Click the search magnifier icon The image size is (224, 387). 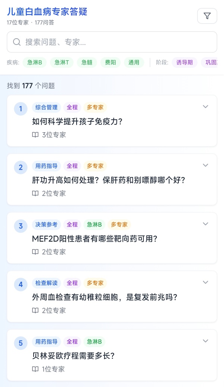[x=16, y=42]
